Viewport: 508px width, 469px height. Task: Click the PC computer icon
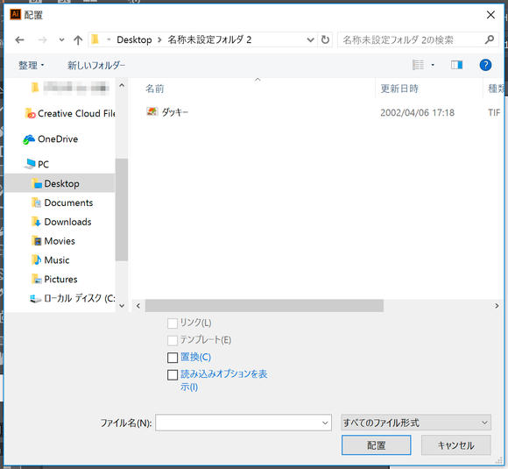(30, 164)
